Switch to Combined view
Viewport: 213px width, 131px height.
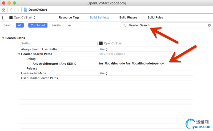coord(38,25)
